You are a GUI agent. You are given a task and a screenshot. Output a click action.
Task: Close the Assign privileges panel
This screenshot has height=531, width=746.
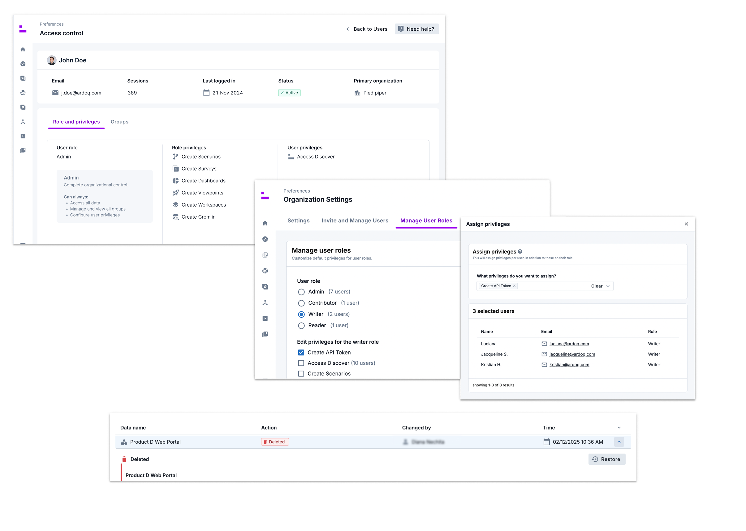(x=686, y=224)
